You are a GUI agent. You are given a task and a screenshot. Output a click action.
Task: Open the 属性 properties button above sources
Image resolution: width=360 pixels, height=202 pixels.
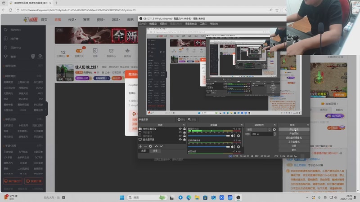tap(181, 119)
